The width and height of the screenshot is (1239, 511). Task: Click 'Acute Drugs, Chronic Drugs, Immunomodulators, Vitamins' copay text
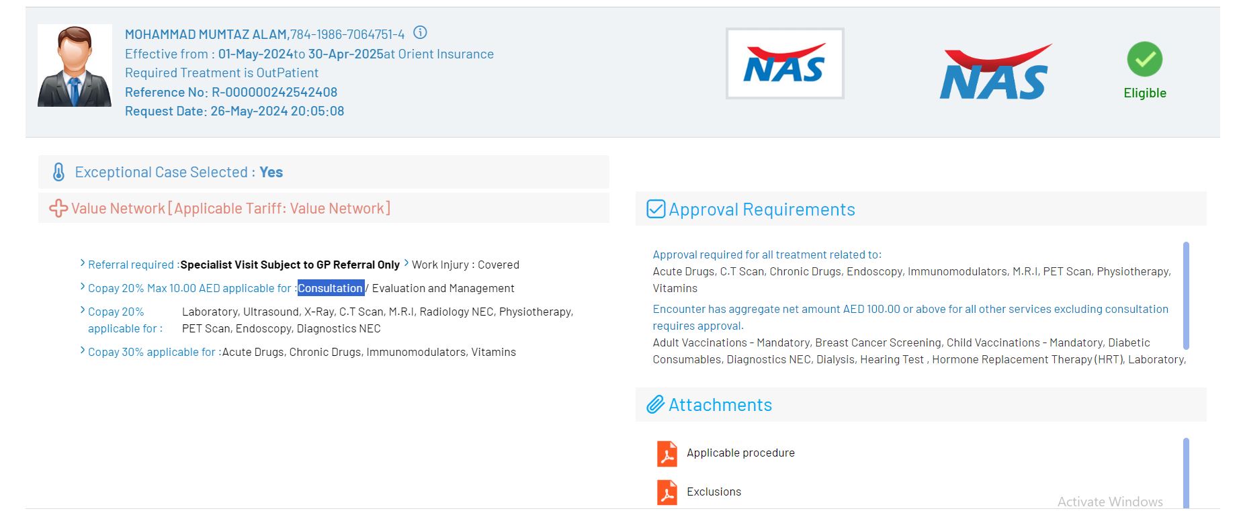[369, 352]
